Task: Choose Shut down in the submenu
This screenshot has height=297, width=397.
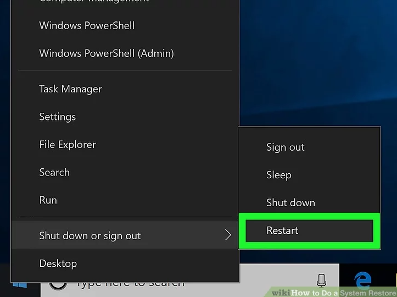Action: (290, 202)
